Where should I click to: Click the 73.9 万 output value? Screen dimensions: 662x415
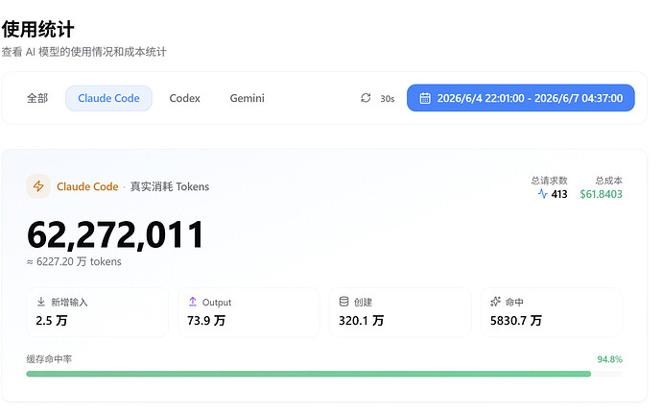pyautogui.click(x=206, y=321)
